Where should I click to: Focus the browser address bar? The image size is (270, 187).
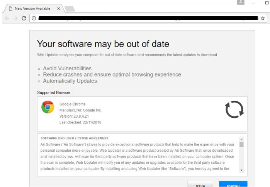coord(147,18)
